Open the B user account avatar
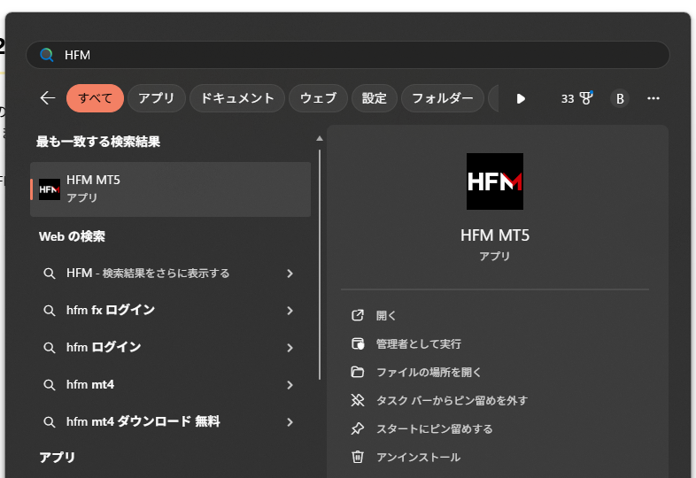 pyautogui.click(x=619, y=98)
